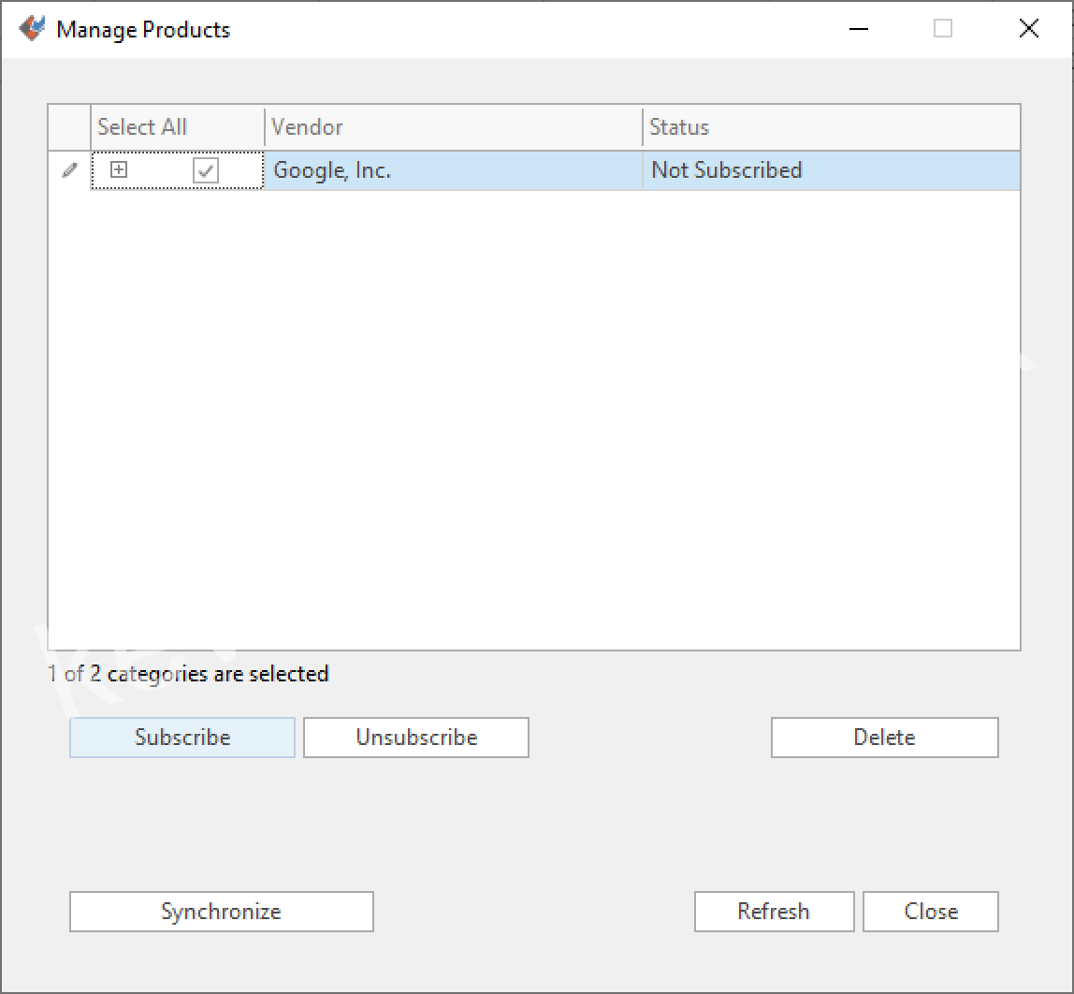
Task: Click the Select All column header
Action: (x=142, y=127)
